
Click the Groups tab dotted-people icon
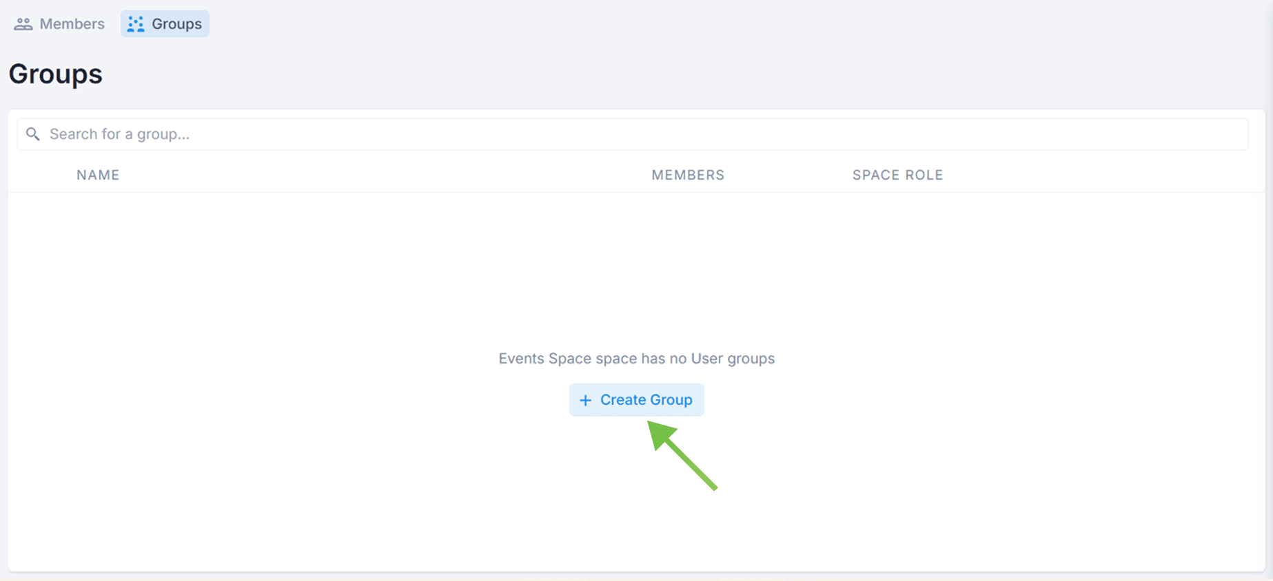click(136, 24)
